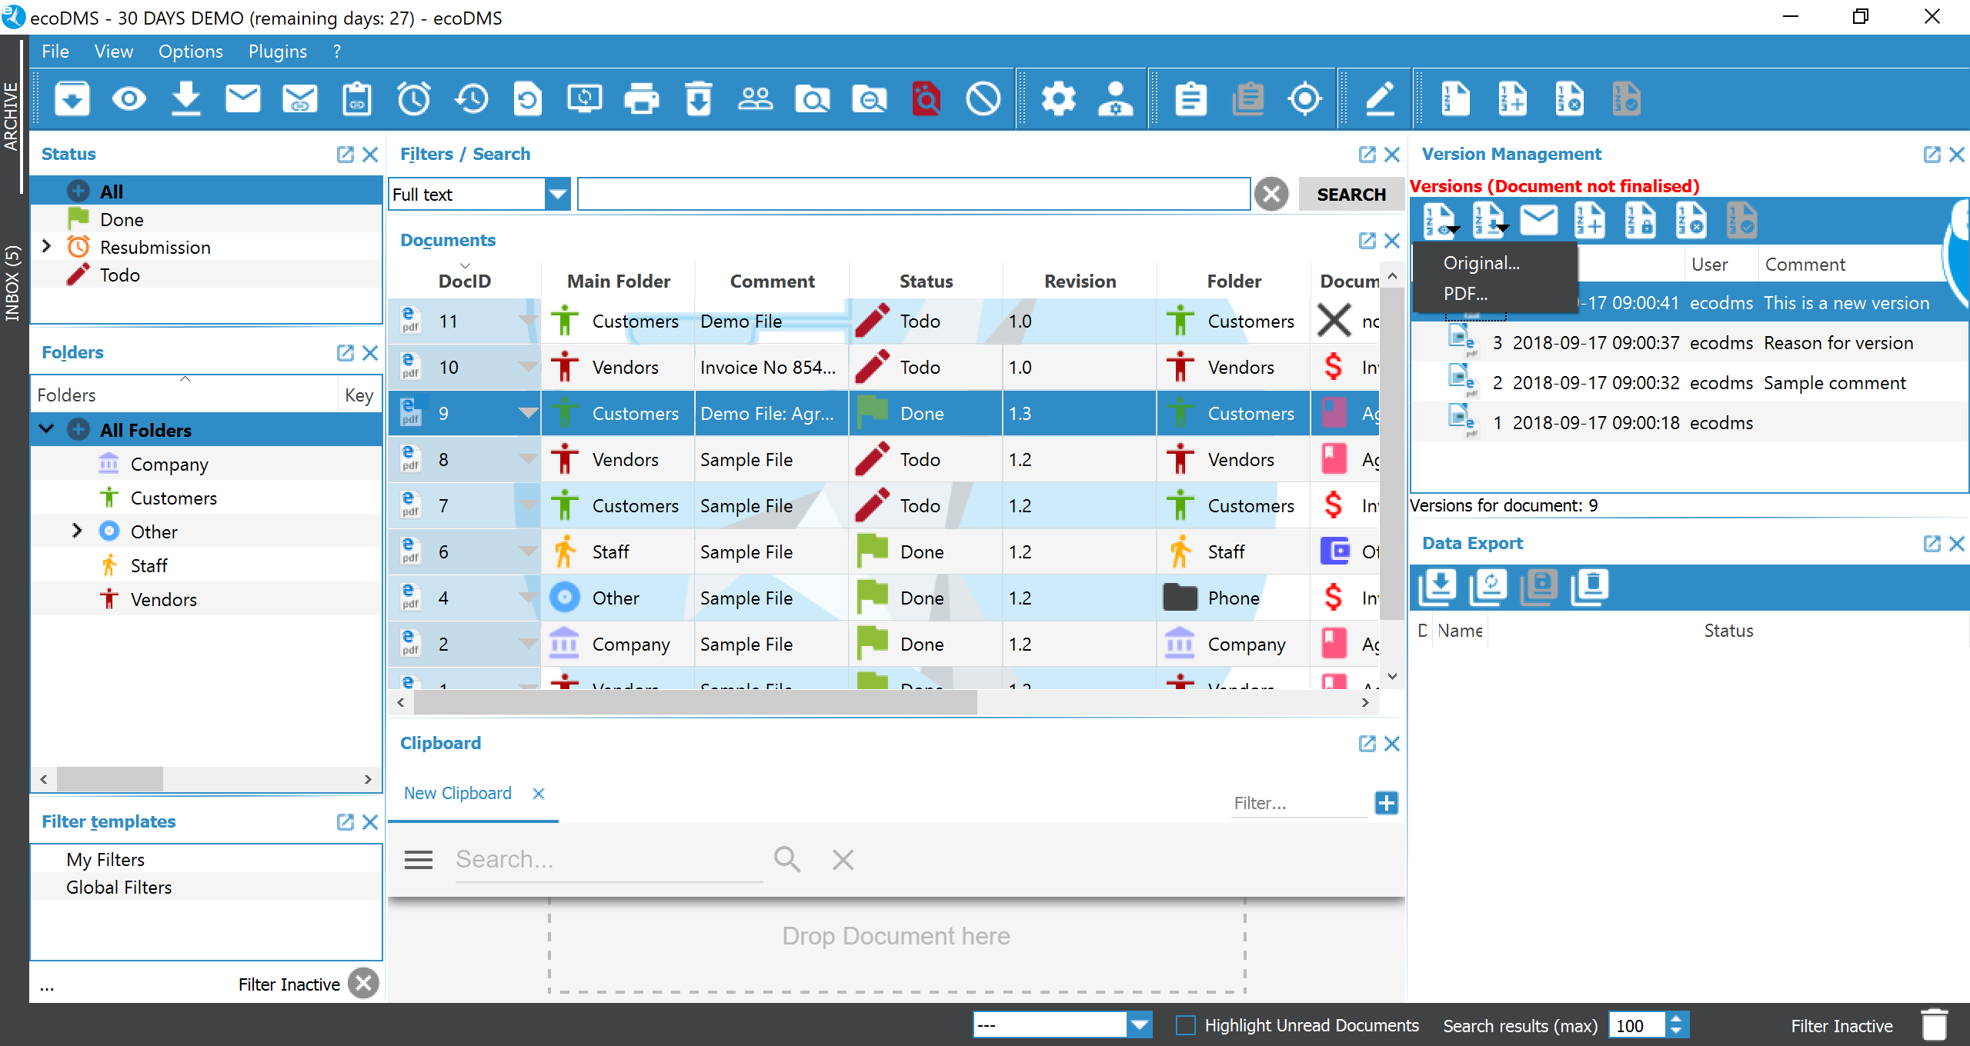Collapse the All Folders tree node
1970x1046 pixels.
[x=46, y=429]
